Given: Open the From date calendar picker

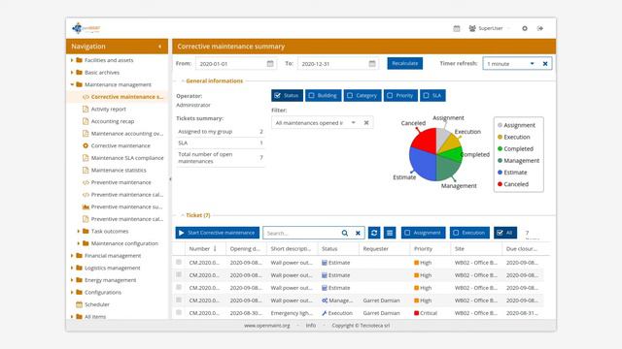Looking at the screenshot, I should point(270,64).
